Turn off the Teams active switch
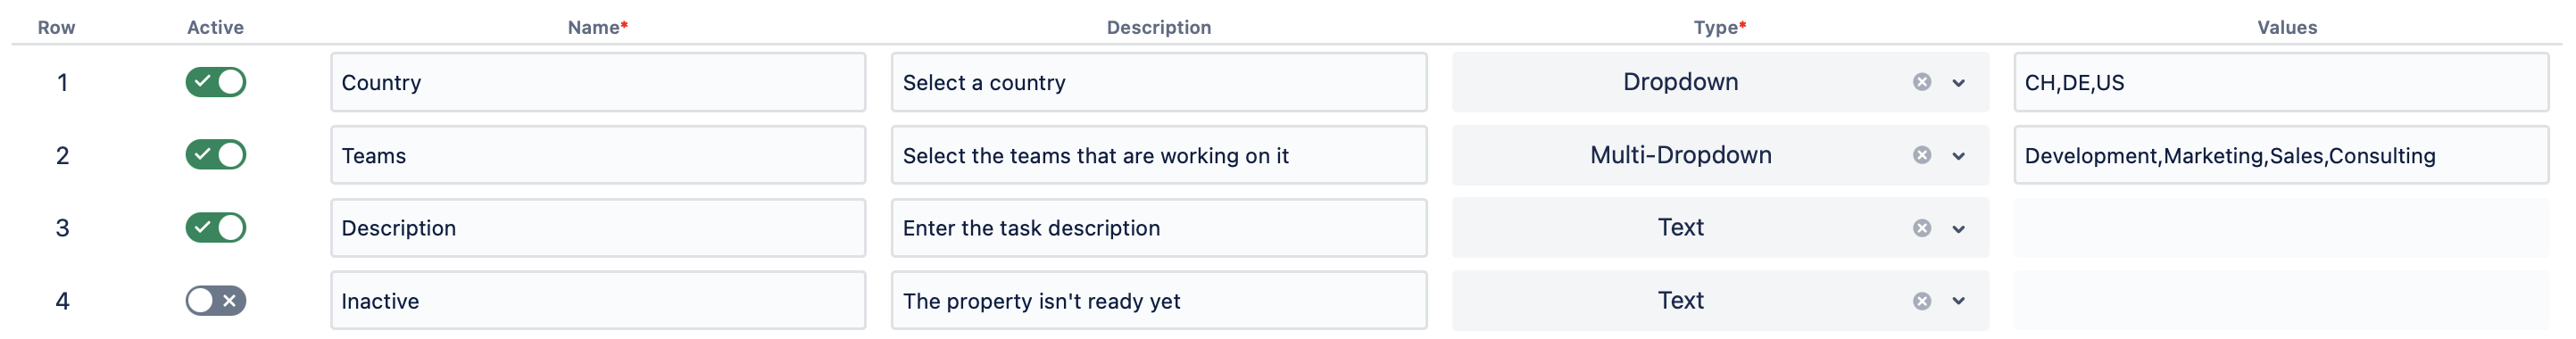 click(x=215, y=155)
